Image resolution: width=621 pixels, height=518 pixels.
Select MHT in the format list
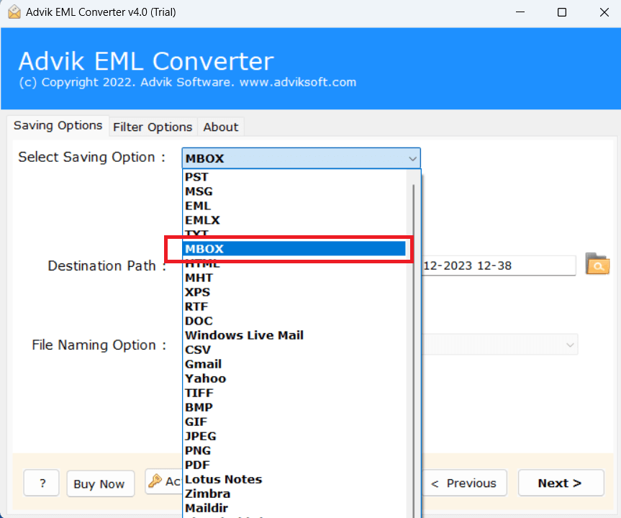pos(294,278)
